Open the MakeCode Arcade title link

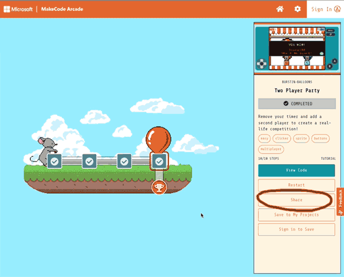click(62, 9)
